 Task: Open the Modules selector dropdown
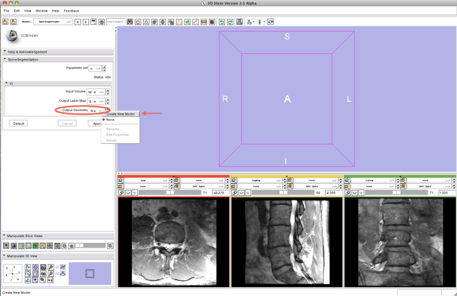tap(53, 22)
